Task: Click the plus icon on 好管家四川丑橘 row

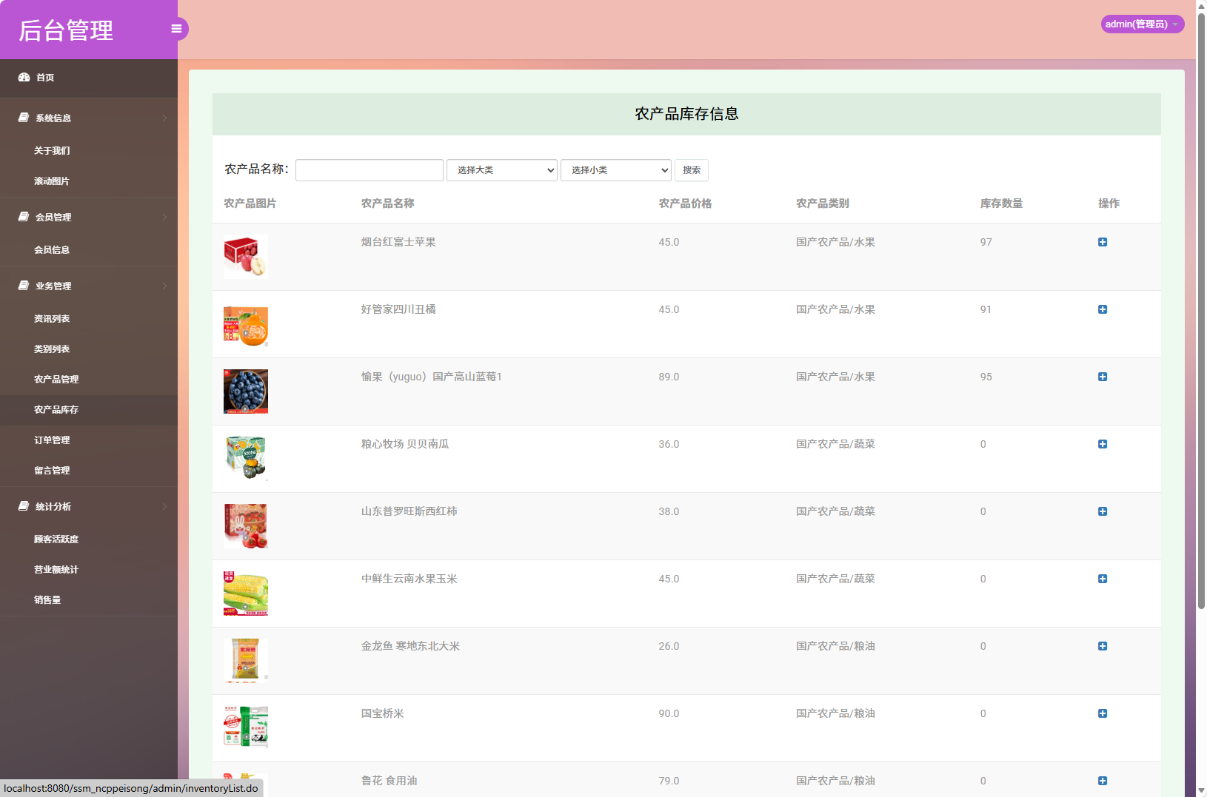Action: 1103,309
